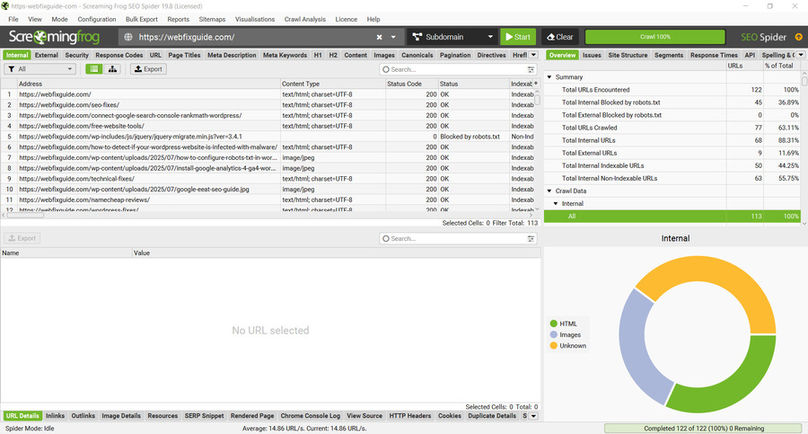
Task: Export the Internal tab data
Action: 148,68
